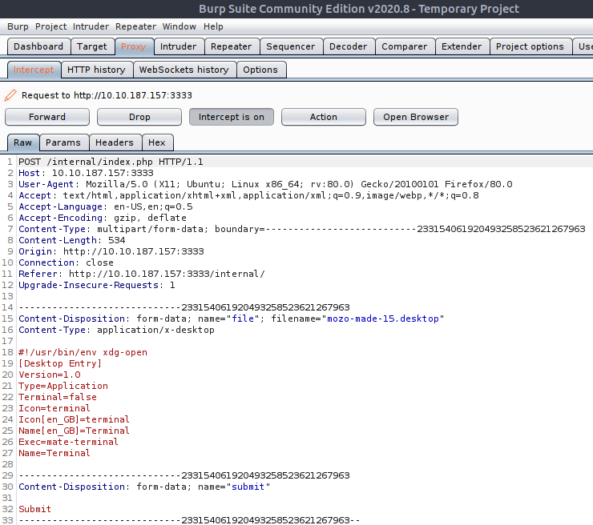593x525 pixels.
Task: Drop the intercepted request
Action: [x=139, y=117]
